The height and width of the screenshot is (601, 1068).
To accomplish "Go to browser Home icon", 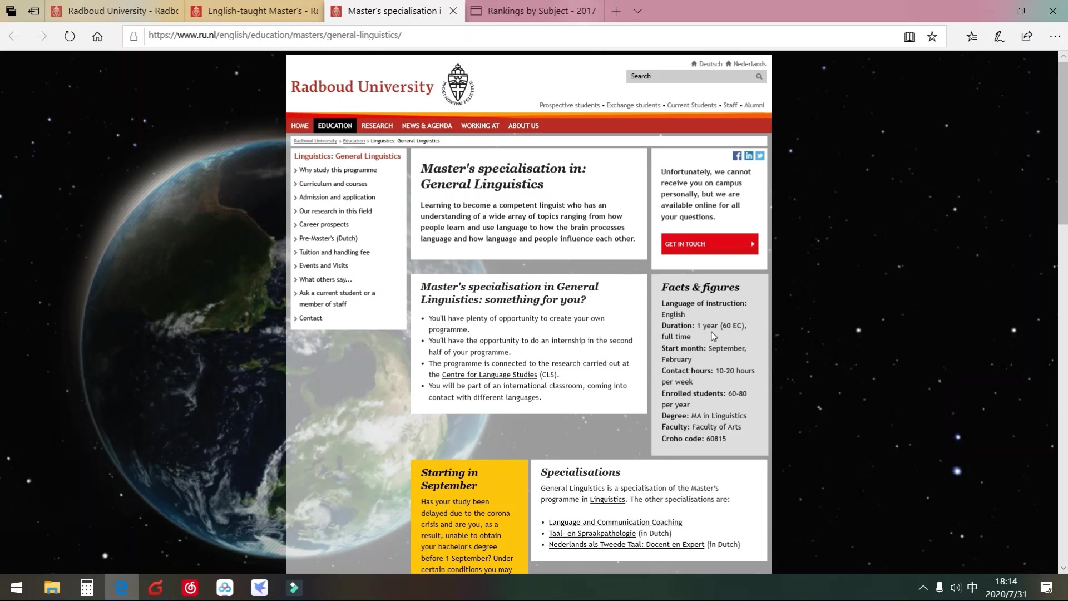I will click(97, 36).
